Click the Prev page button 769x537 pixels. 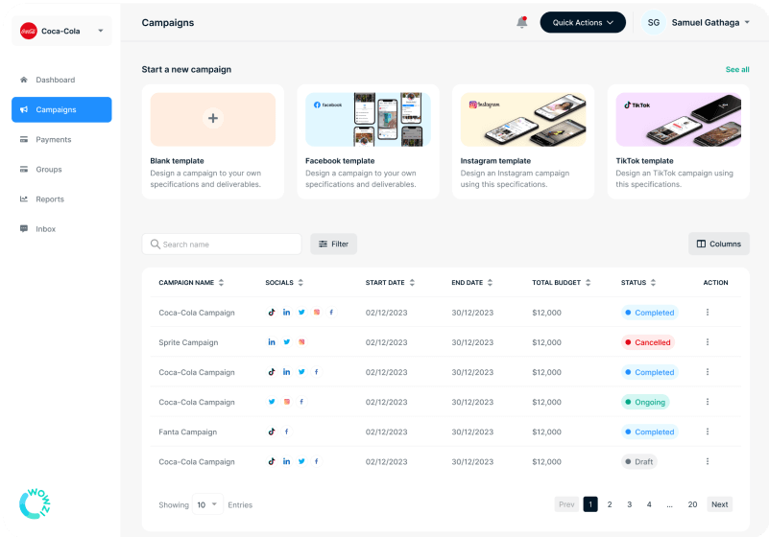566,504
